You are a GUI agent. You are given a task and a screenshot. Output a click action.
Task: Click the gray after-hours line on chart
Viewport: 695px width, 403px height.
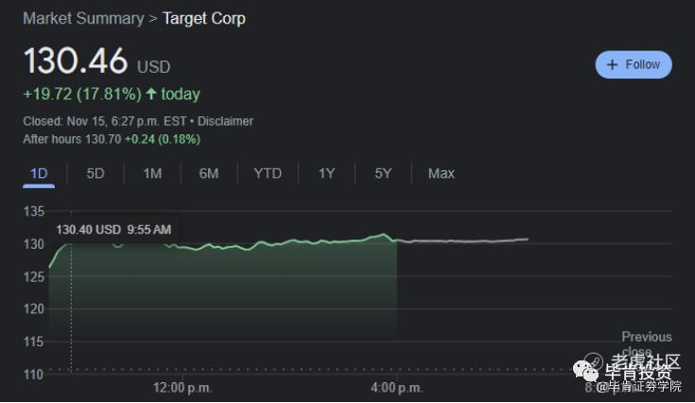(463, 241)
